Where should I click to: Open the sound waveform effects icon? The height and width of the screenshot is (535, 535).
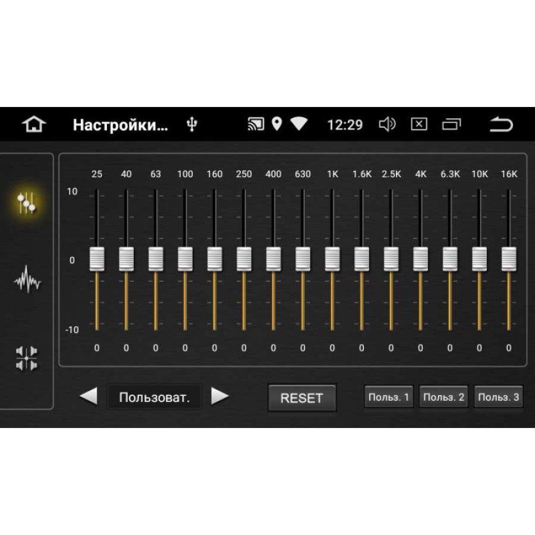pyautogui.click(x=27, y=279)
